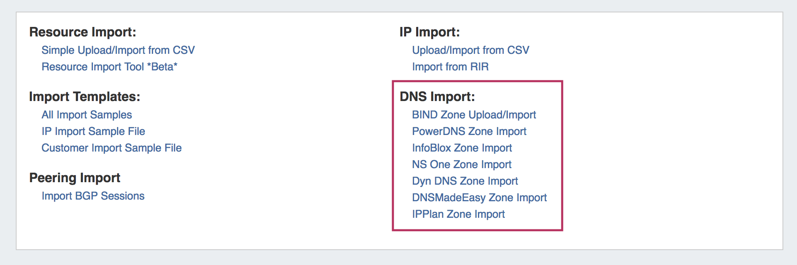Open Resource Import Tool Beta link
This screenshot has height=265, width=797.
click(x=109, y=67)
